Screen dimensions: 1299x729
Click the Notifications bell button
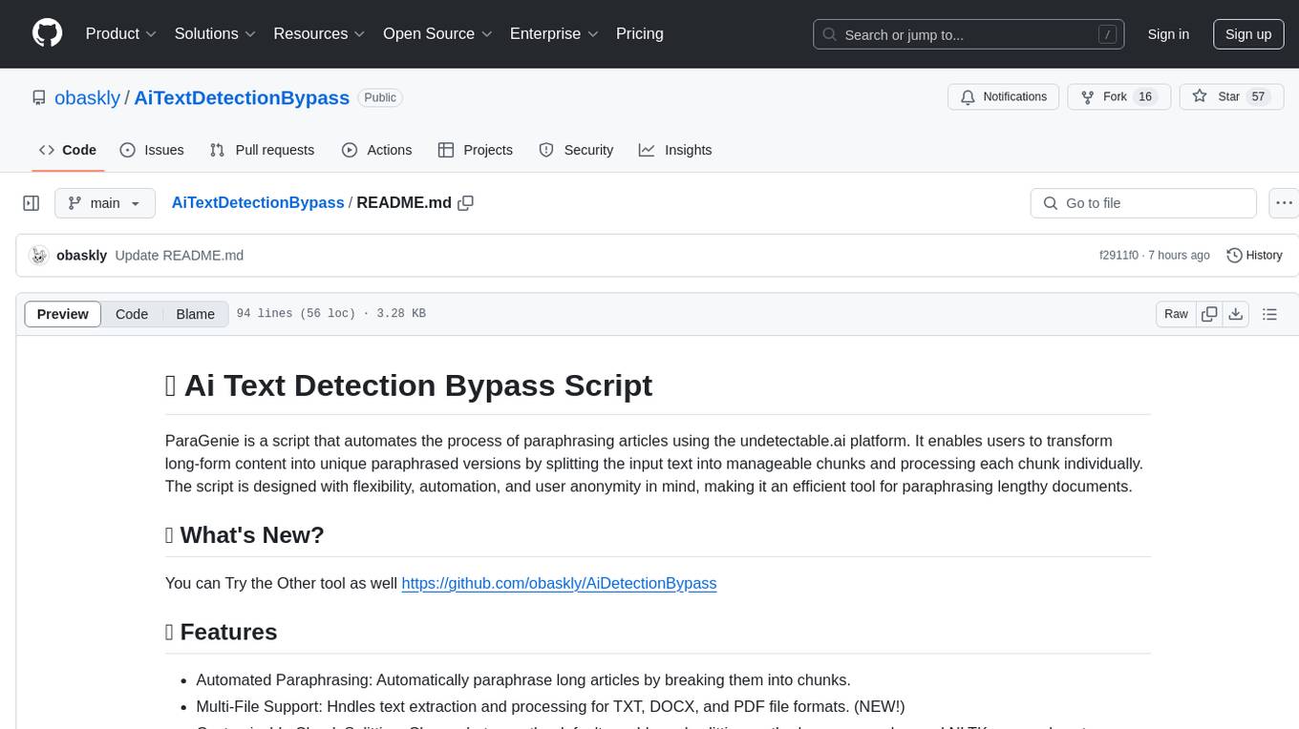click(1004, 96)
